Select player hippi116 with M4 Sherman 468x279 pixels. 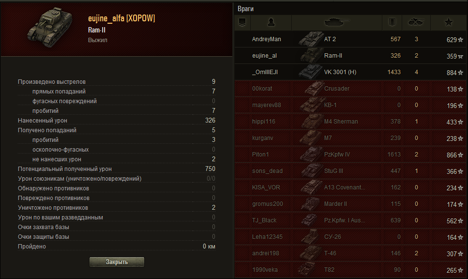pos(351,122)
